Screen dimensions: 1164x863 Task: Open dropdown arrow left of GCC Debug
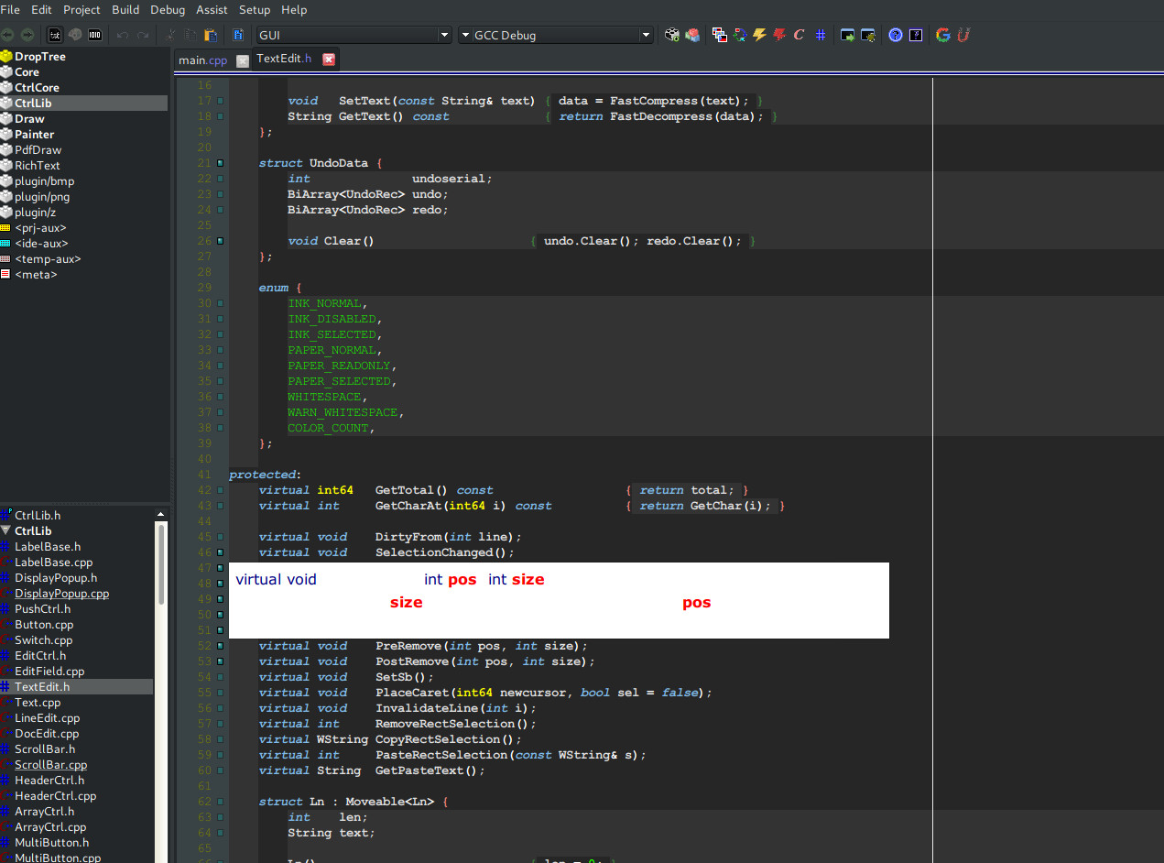465,35
